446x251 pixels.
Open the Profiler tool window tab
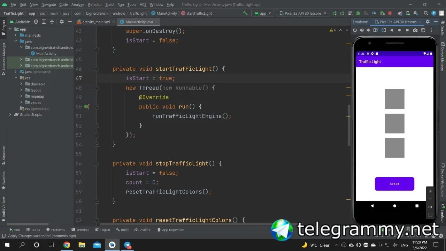pyautogui.click(x=142, y=230)
